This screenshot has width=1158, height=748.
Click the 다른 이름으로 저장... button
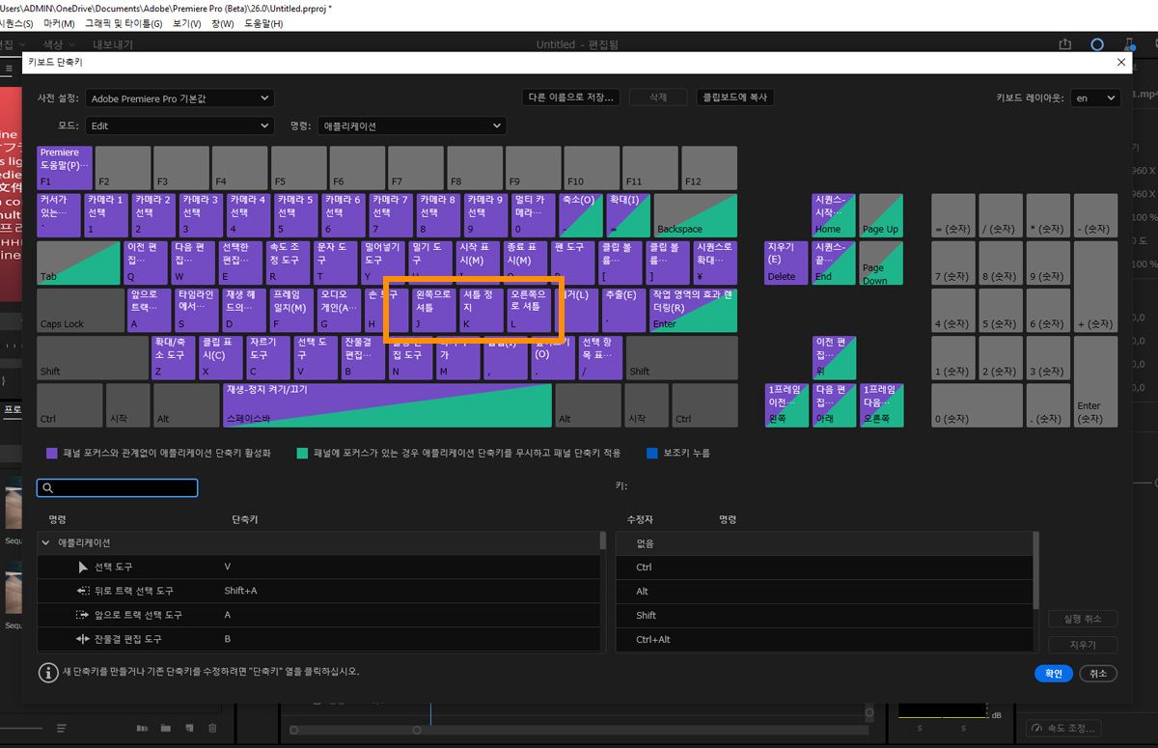(x=571, y=97)
